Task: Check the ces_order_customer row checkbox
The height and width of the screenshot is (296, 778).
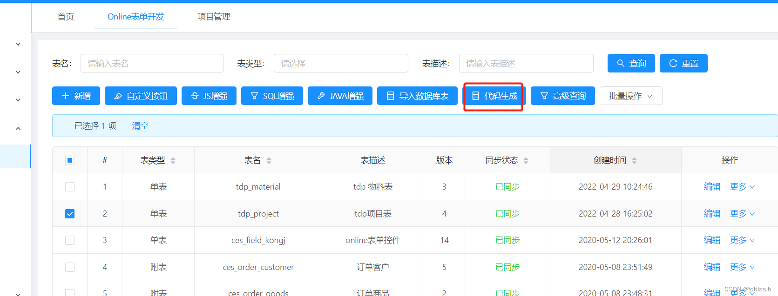Action: tap(70, 267)
